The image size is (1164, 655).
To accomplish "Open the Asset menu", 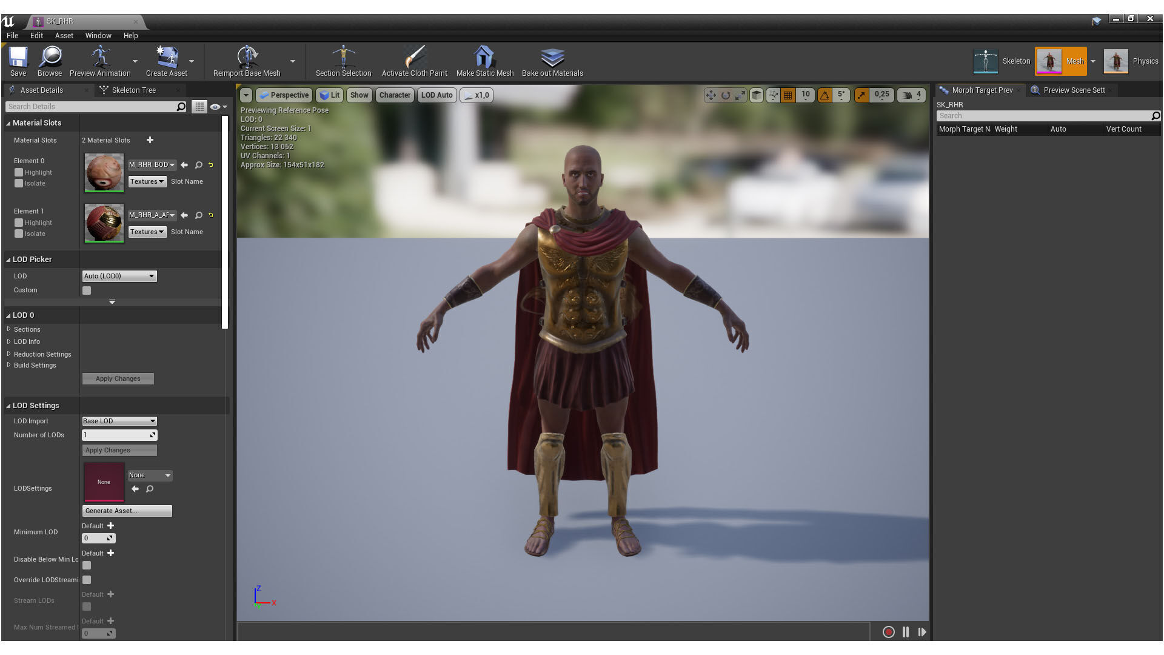I will pyautogui.click(x=64, y=36).
